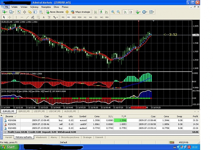Open the periodicity dropdown arrow
213x150 pixels.
147,12
